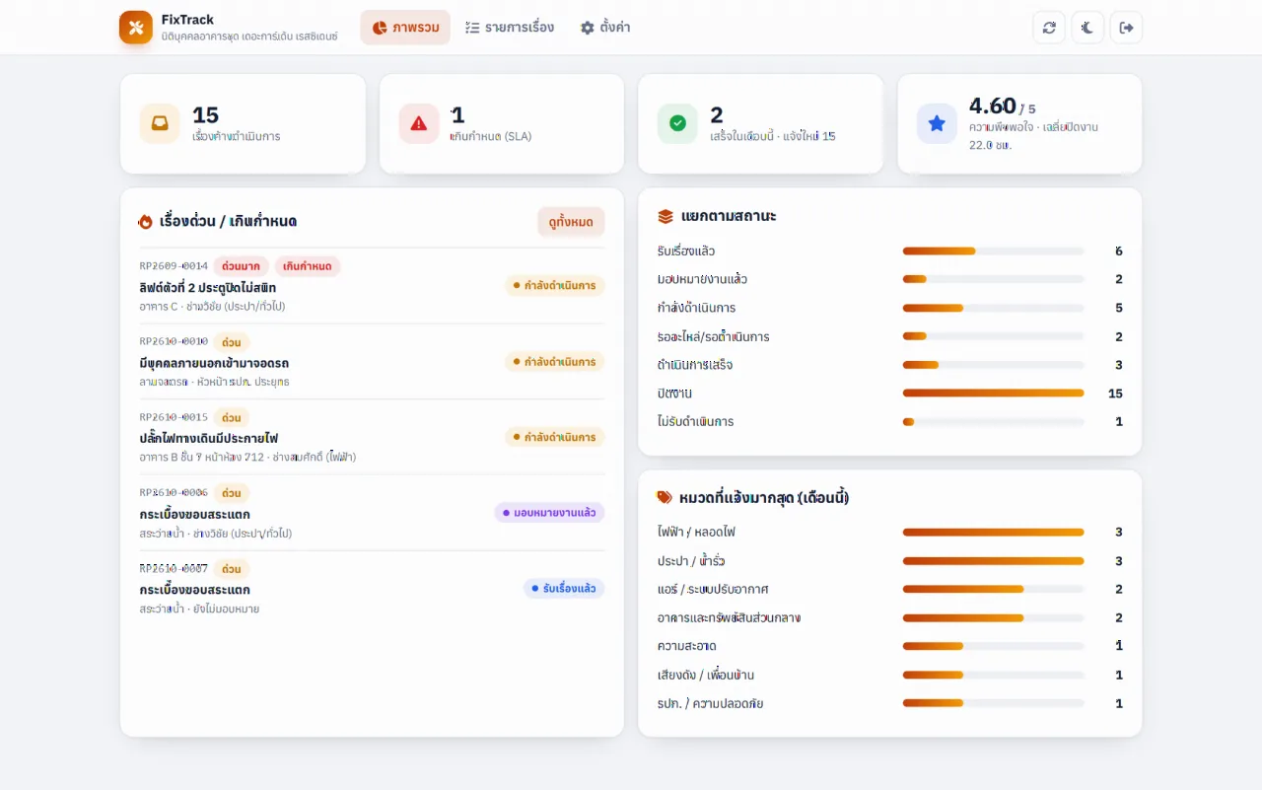Click the ความสะอาด category row
This screenshot has height=790, width=1262.
tap(890, 646)
